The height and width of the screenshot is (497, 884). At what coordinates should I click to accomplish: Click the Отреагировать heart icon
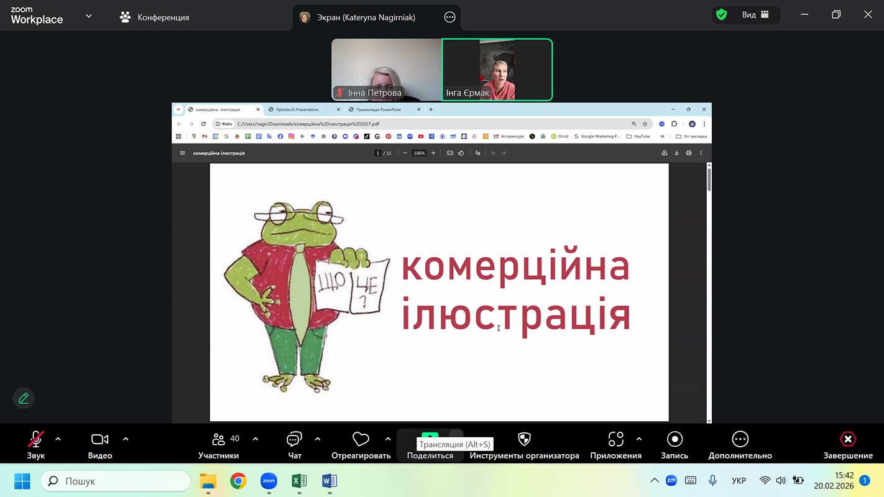361,440
